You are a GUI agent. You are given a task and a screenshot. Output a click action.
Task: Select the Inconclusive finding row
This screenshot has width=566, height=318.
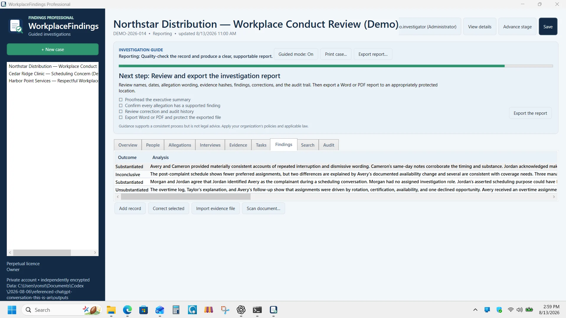coord(336,174)
